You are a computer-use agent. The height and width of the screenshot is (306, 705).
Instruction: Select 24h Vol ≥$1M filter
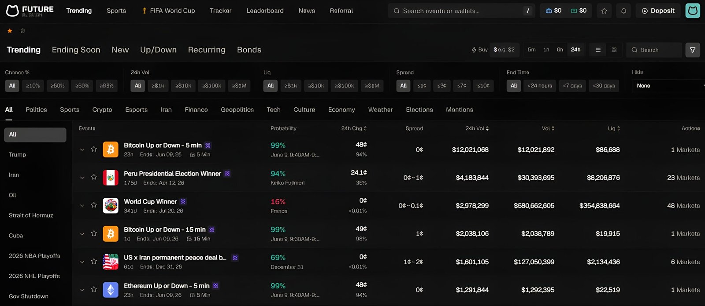pos(239,86)
